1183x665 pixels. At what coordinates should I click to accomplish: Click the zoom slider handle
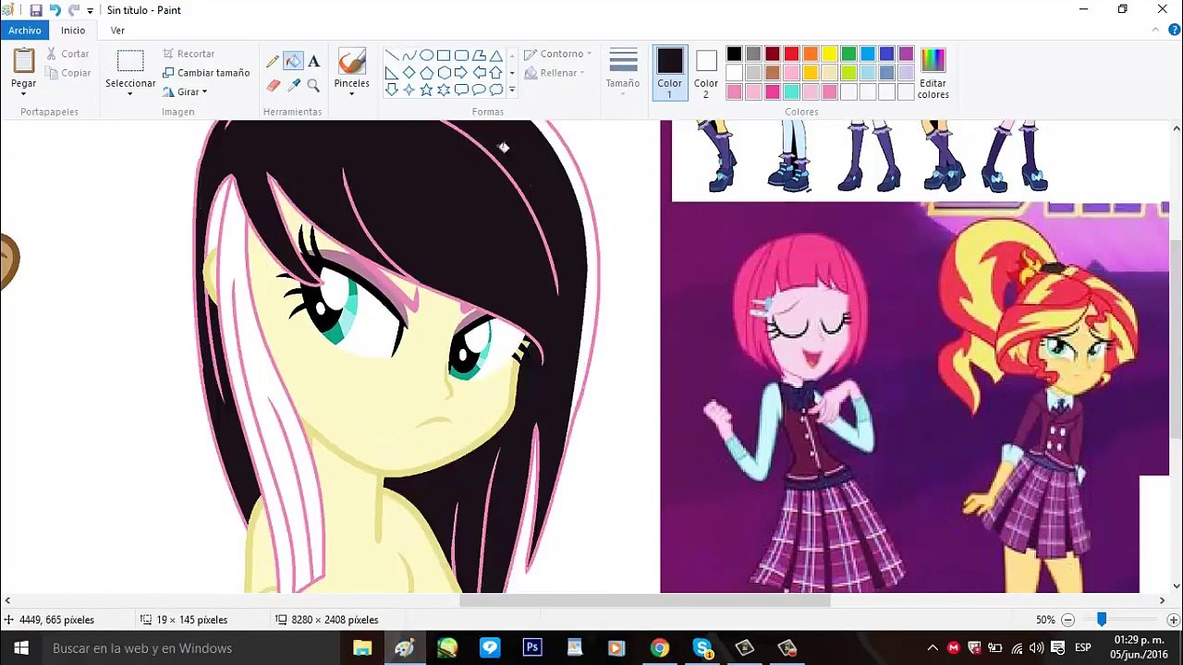coord(1102,620)
